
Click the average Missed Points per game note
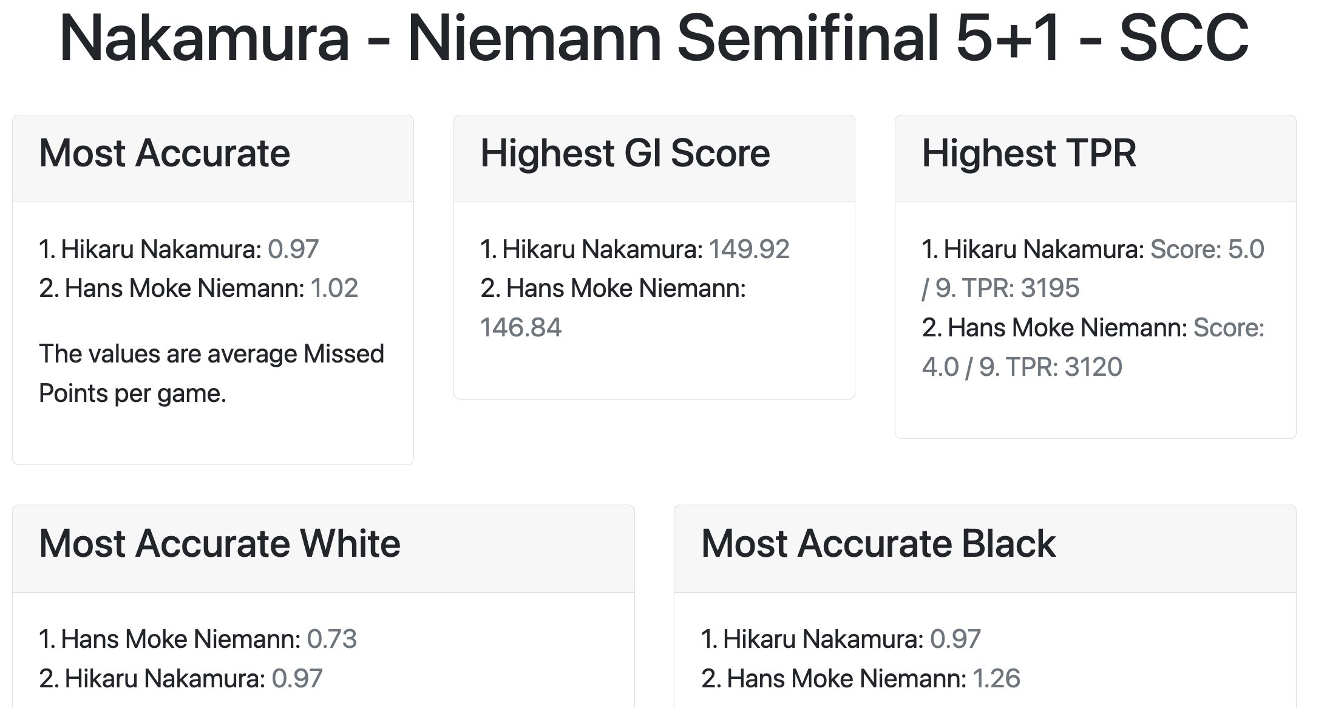[211, 373]
